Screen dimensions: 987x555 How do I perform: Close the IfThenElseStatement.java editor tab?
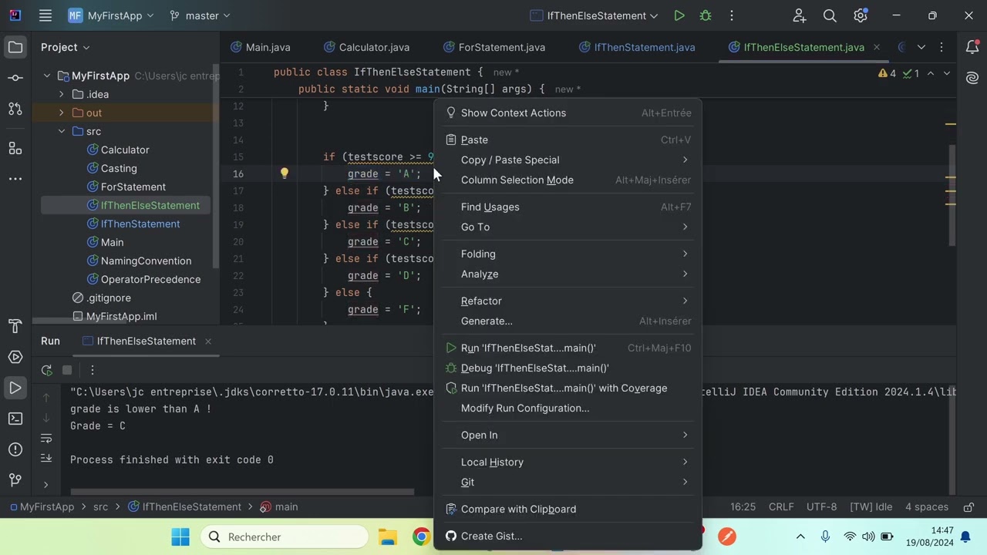pyautogui.click(x=876, y=47)
